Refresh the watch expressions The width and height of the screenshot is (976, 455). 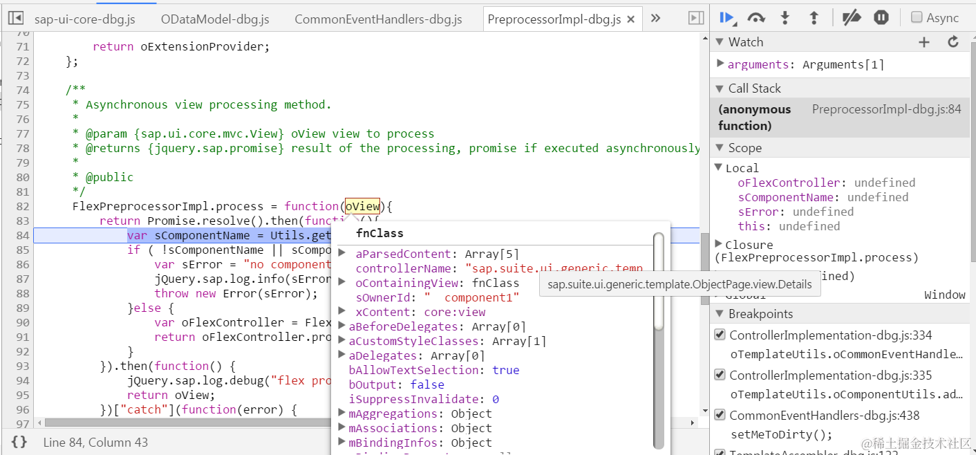point(953,42)
